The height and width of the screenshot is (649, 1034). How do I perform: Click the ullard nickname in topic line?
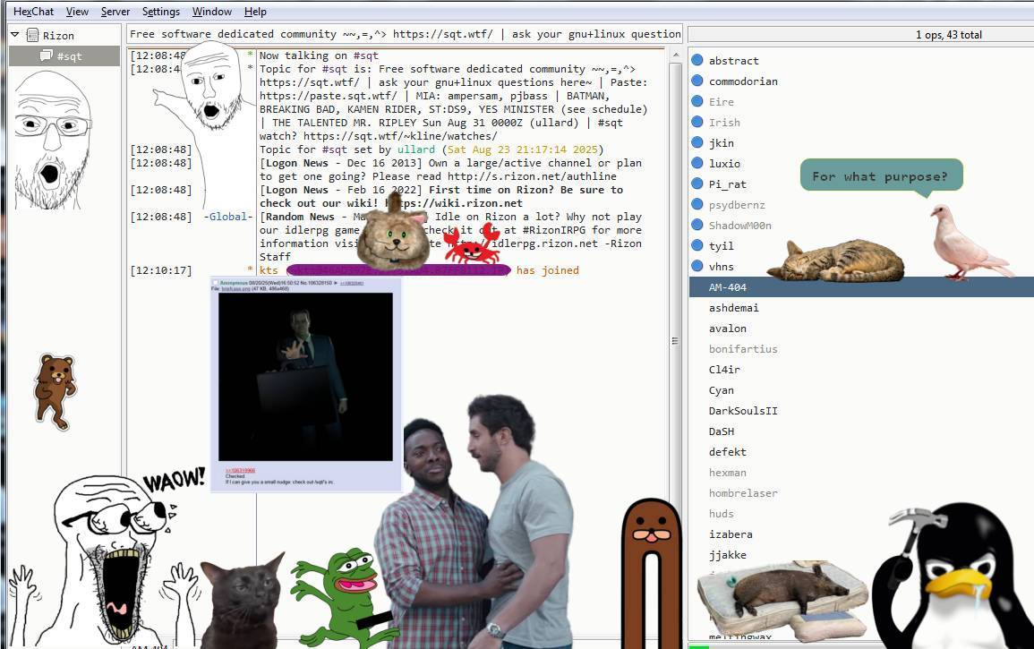[x=416, y=149]
